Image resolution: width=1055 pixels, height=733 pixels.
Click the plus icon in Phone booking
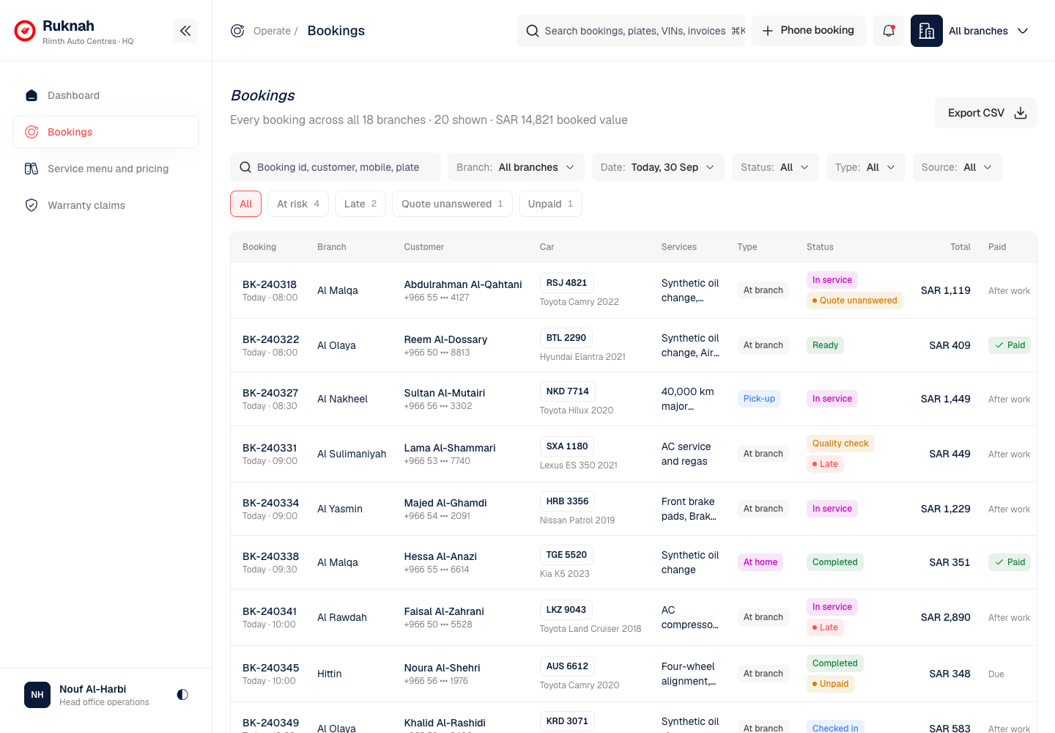point(768,31)
